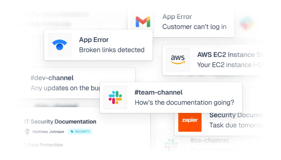281x160 pixels.
Task: Click the Data Protection section heading
Action: pos(44,145)
